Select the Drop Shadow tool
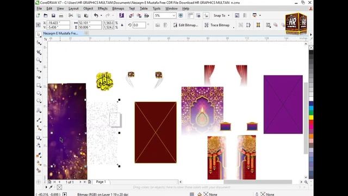 [x=39, y=138]
